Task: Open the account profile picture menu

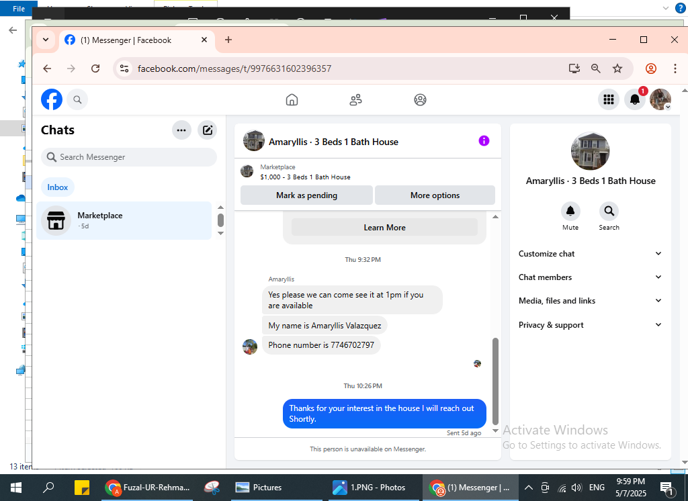Action: (660, 99)
